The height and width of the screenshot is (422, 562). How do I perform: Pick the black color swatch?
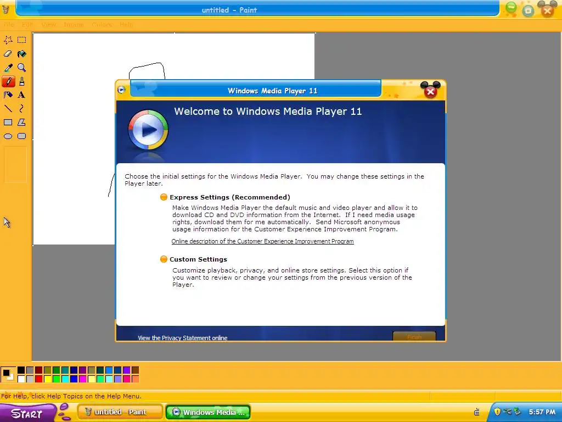coord(21,370)
